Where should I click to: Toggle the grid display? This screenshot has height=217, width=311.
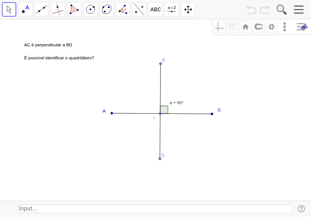233,27
